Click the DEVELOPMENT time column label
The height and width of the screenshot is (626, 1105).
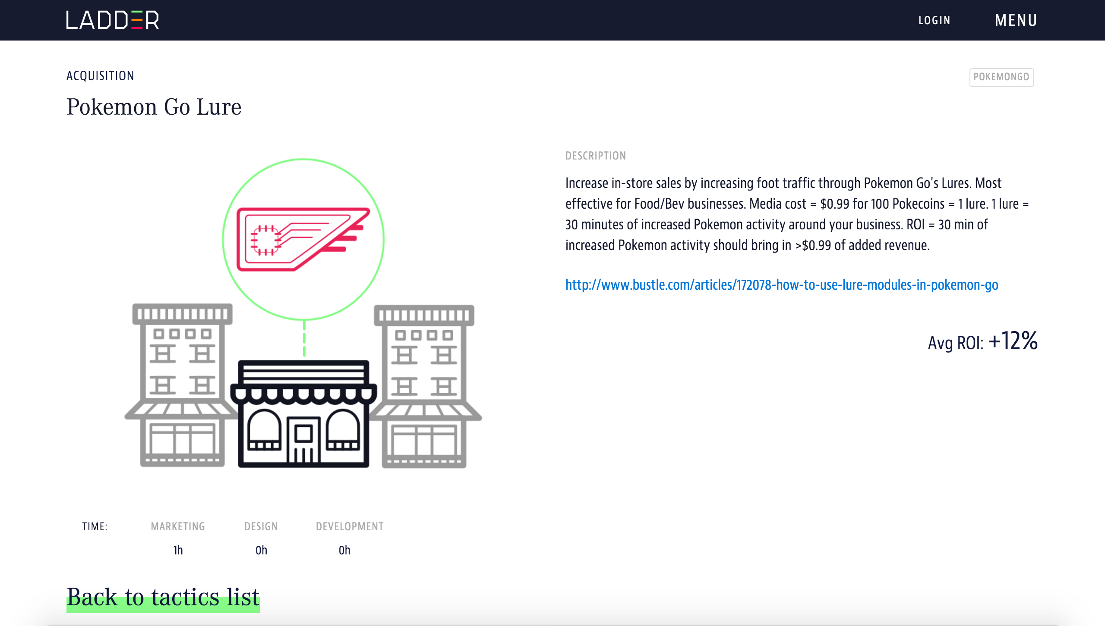(x=350, y=526)
